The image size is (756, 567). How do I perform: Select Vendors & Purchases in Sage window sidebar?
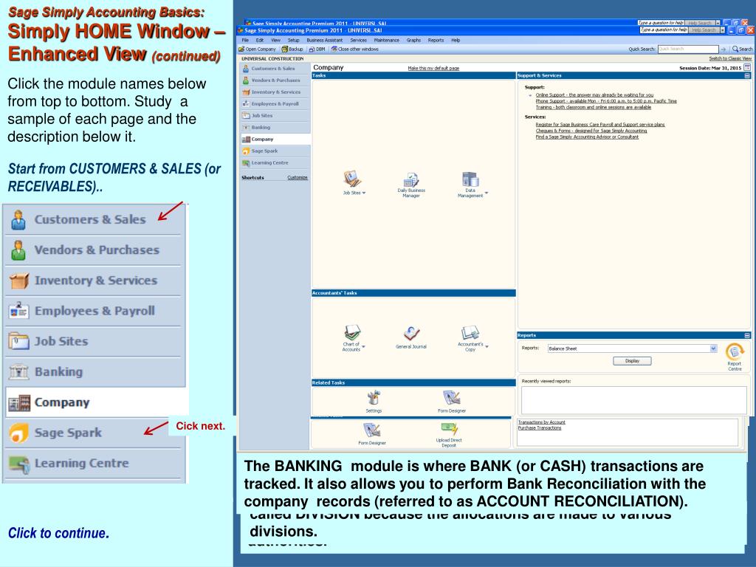coord(275,80)
